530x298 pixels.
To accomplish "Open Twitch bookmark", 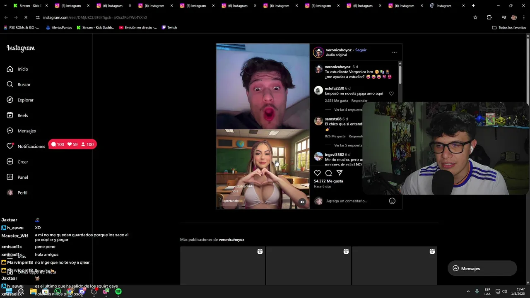I will tap(169, 28).
